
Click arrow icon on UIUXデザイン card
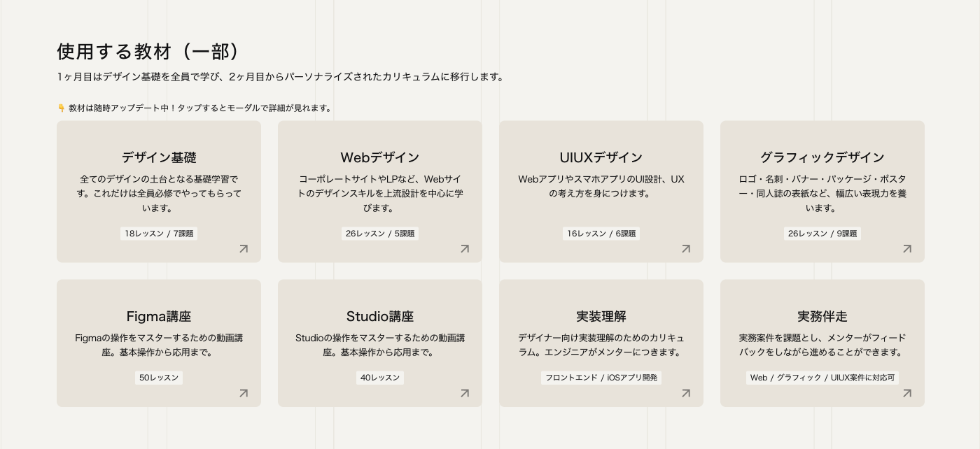coord(686,248)
